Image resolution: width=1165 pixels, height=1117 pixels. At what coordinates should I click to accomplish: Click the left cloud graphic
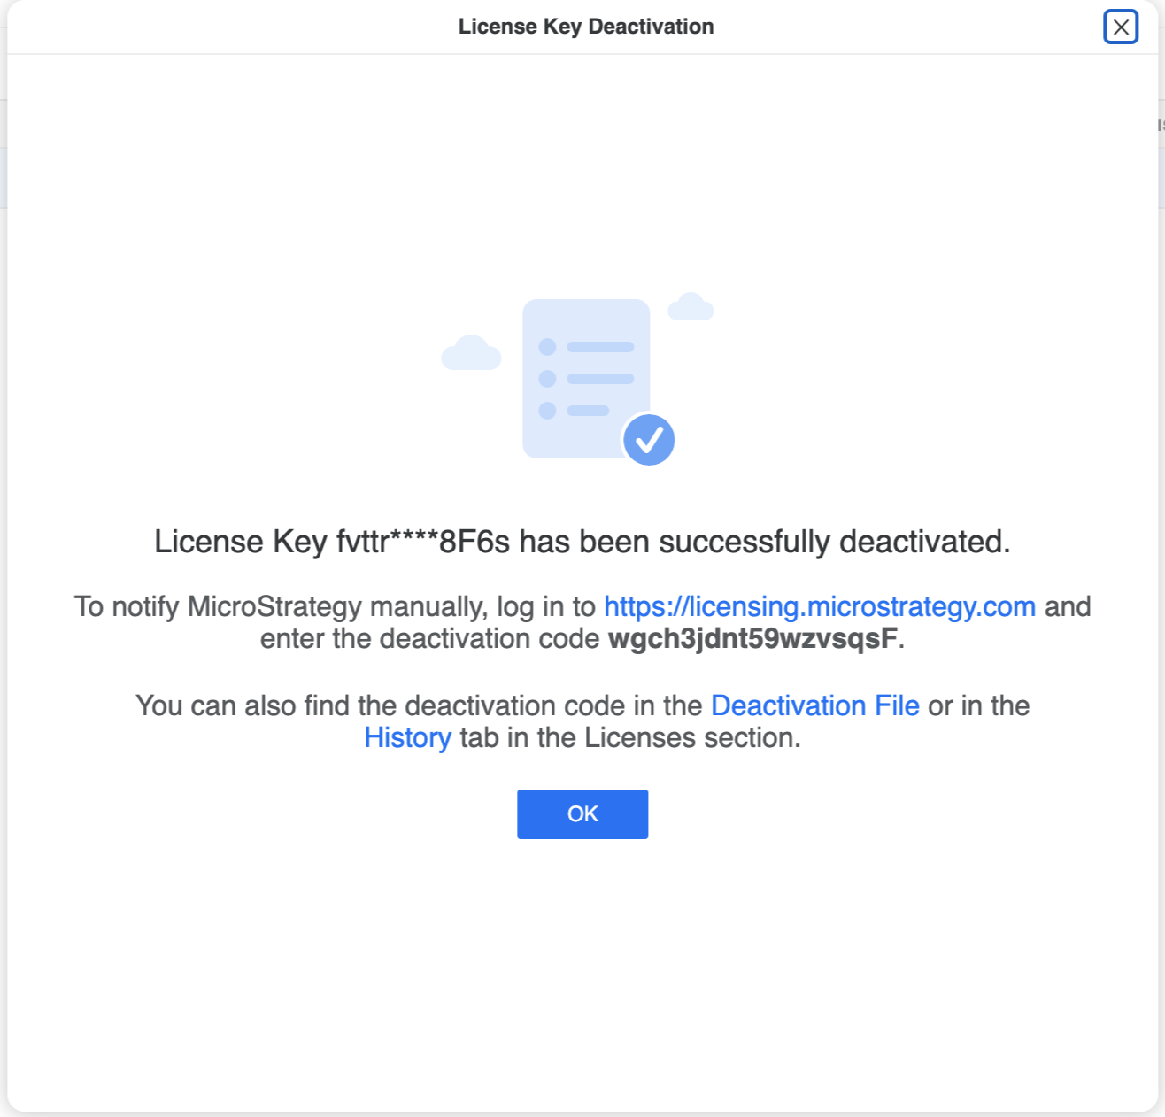(x=471, y=352)
